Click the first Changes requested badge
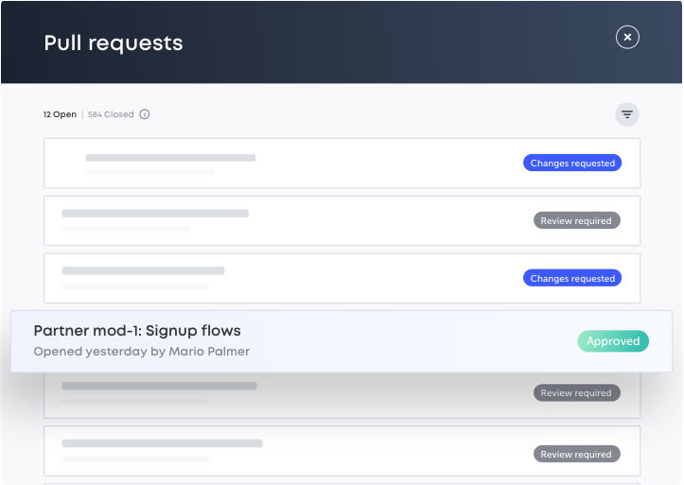 tap(572, 163)
